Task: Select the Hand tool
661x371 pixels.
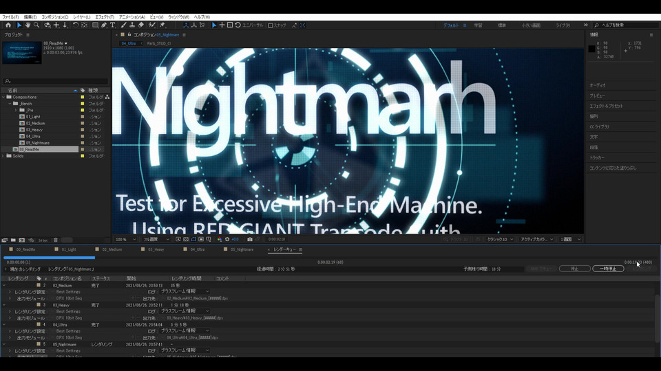Action: point(28,25)
